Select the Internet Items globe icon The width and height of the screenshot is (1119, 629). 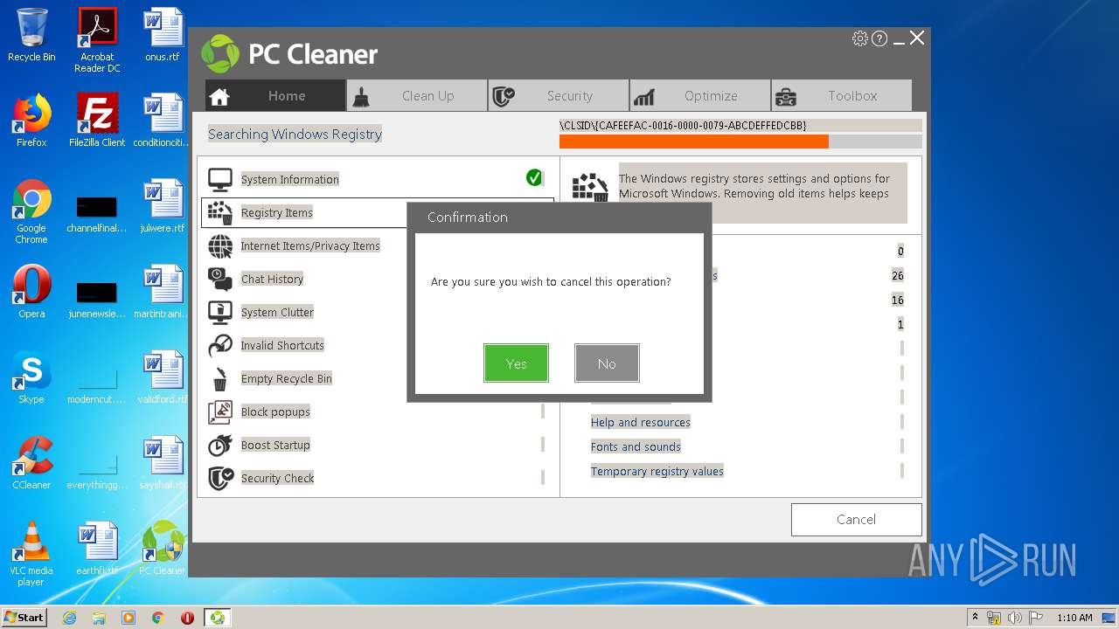coord(220,245)
